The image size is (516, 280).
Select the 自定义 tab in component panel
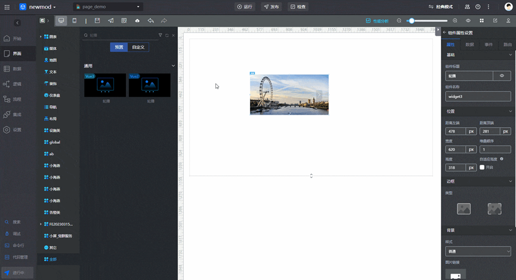coord(138,47)
